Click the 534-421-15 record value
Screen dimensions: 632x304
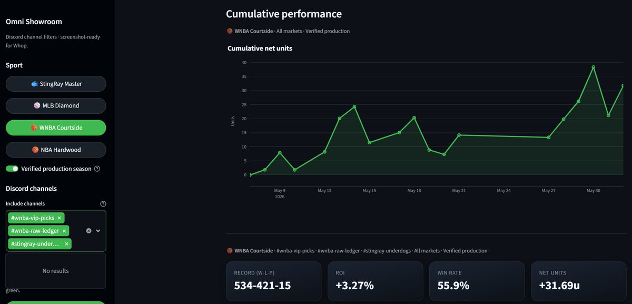262,286
